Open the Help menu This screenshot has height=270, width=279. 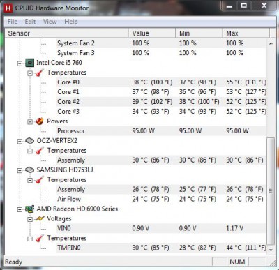pos(71,22)
